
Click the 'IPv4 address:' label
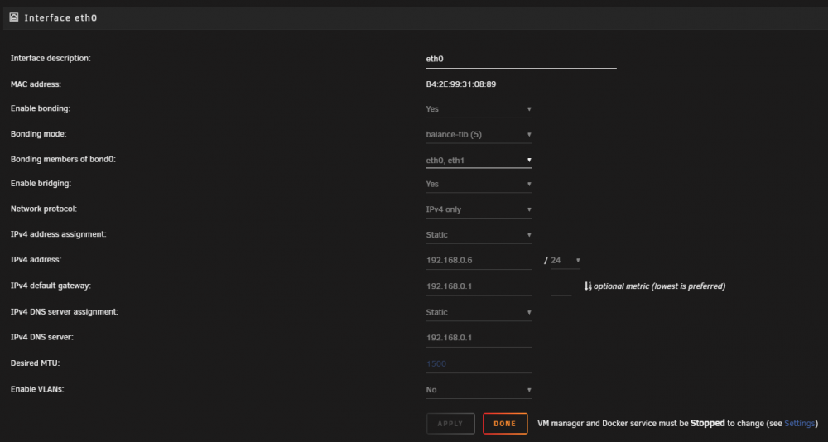click(x=36, y=259)
